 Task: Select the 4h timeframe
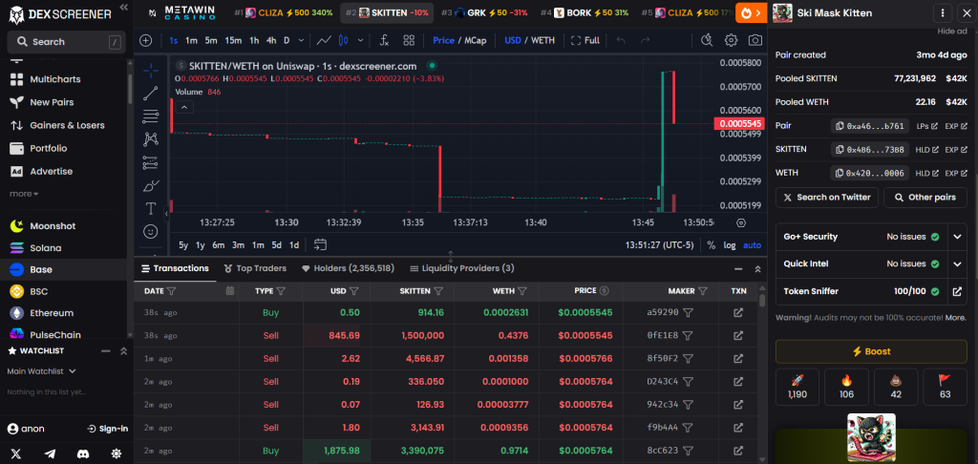pyautogui.click(x=271, y=40)
